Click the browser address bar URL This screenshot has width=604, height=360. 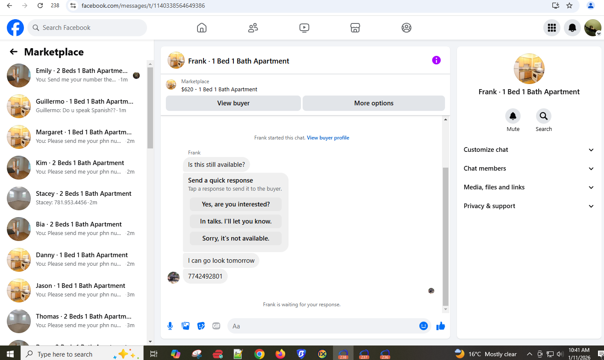143,6
